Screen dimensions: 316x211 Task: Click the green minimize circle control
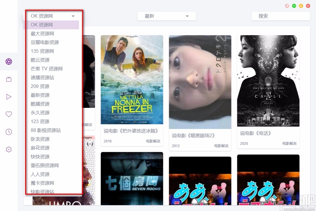coord(294,6)
